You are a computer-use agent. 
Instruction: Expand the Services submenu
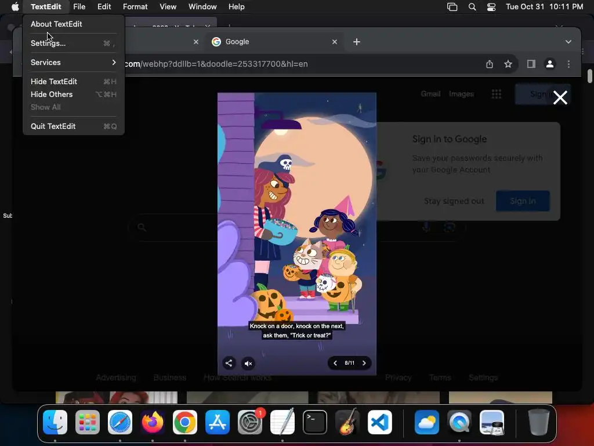point(74,62)
